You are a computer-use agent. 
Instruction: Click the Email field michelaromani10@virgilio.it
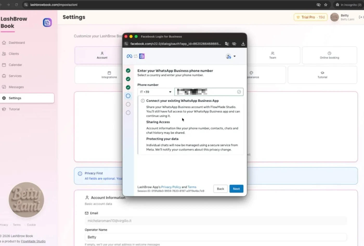click(216, 221)
